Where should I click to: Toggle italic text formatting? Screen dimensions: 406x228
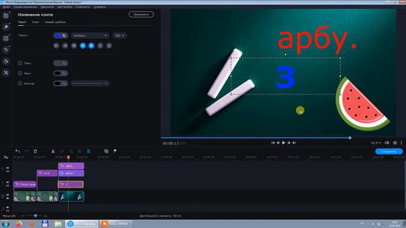(100, 46)
